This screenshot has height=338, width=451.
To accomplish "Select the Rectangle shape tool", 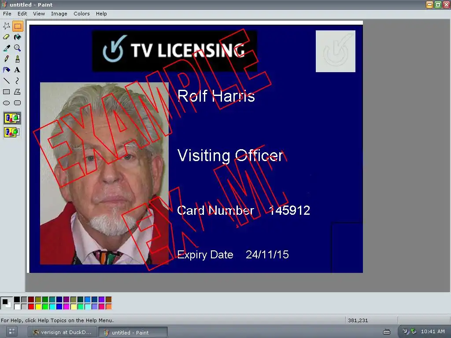I will pyautogui.click(x=6, y=92).
